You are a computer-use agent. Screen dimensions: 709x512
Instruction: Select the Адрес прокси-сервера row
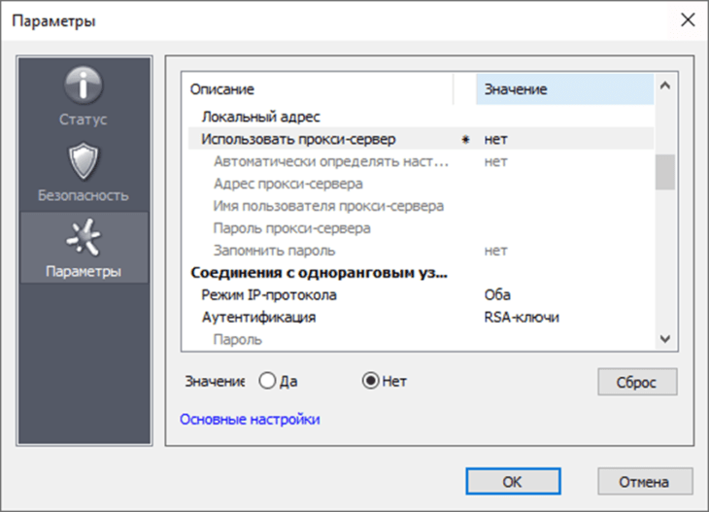pyautogui.click(x=421, y=184)
